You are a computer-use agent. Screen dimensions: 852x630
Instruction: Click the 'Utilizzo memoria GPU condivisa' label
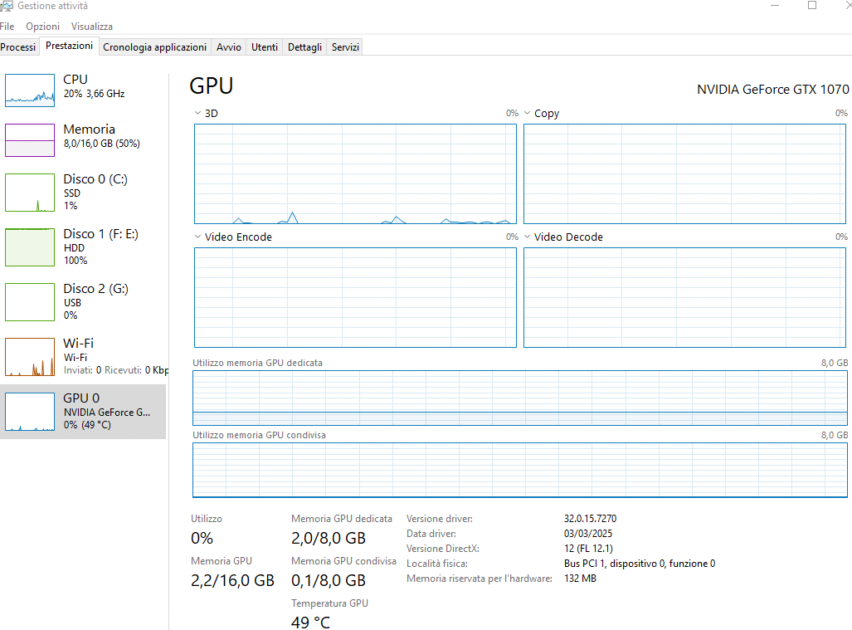tap(259, 435)
